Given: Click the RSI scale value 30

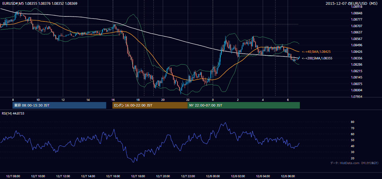Looking at the screenshot, I should (x=353, y=152).
